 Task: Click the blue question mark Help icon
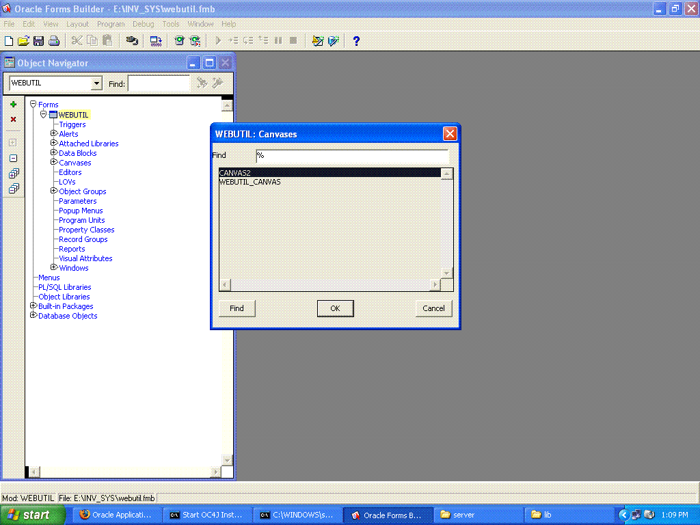coord(356,41)
